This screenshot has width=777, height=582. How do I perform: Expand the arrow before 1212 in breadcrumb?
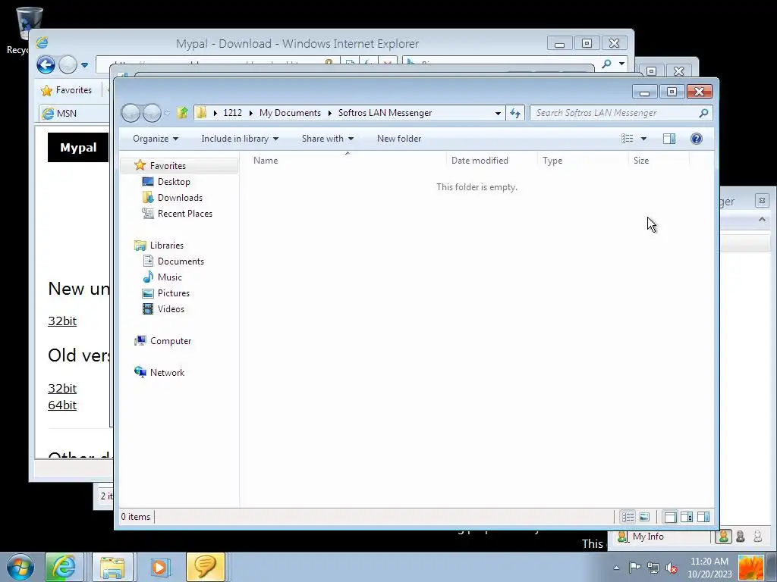215,114
